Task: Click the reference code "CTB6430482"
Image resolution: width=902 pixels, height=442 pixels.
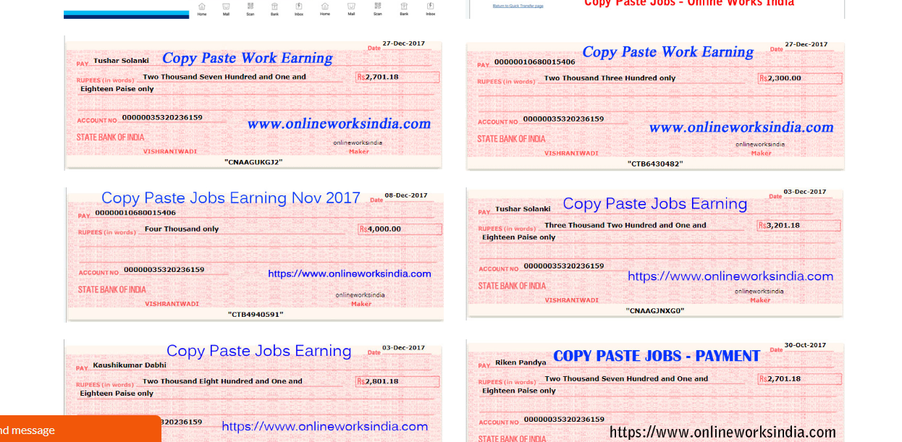Action: [x=655, y=164]
